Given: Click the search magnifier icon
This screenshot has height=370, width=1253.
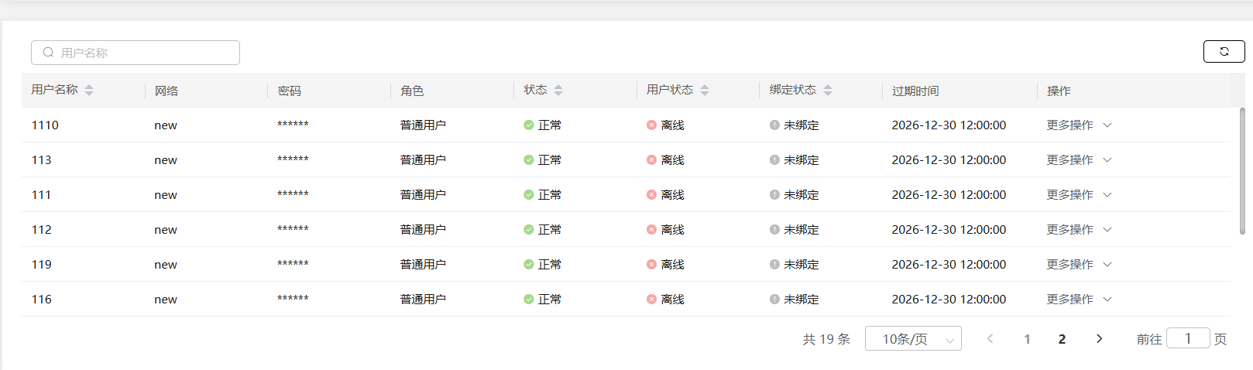Looking at the screenshot, I should [48, 53].
